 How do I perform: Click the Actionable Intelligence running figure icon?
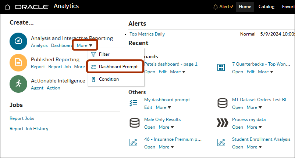click(x=18, y=84)
